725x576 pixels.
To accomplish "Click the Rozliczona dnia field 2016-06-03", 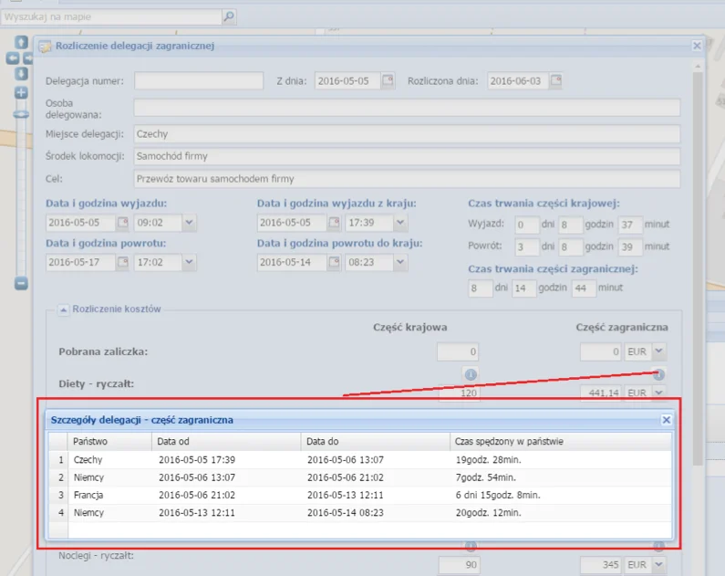I will [x=518, y=80].
